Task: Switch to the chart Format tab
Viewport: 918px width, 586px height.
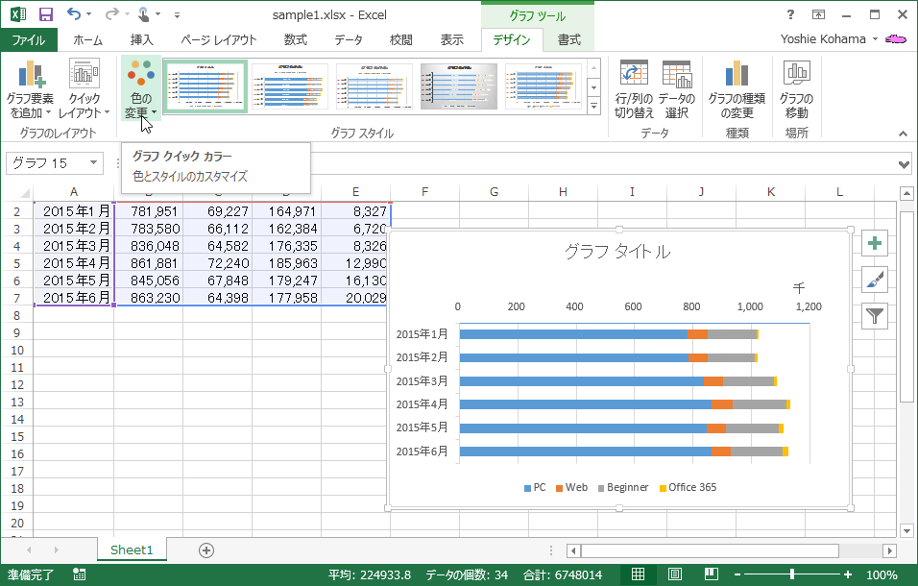Action: click(x=569, y=39)
